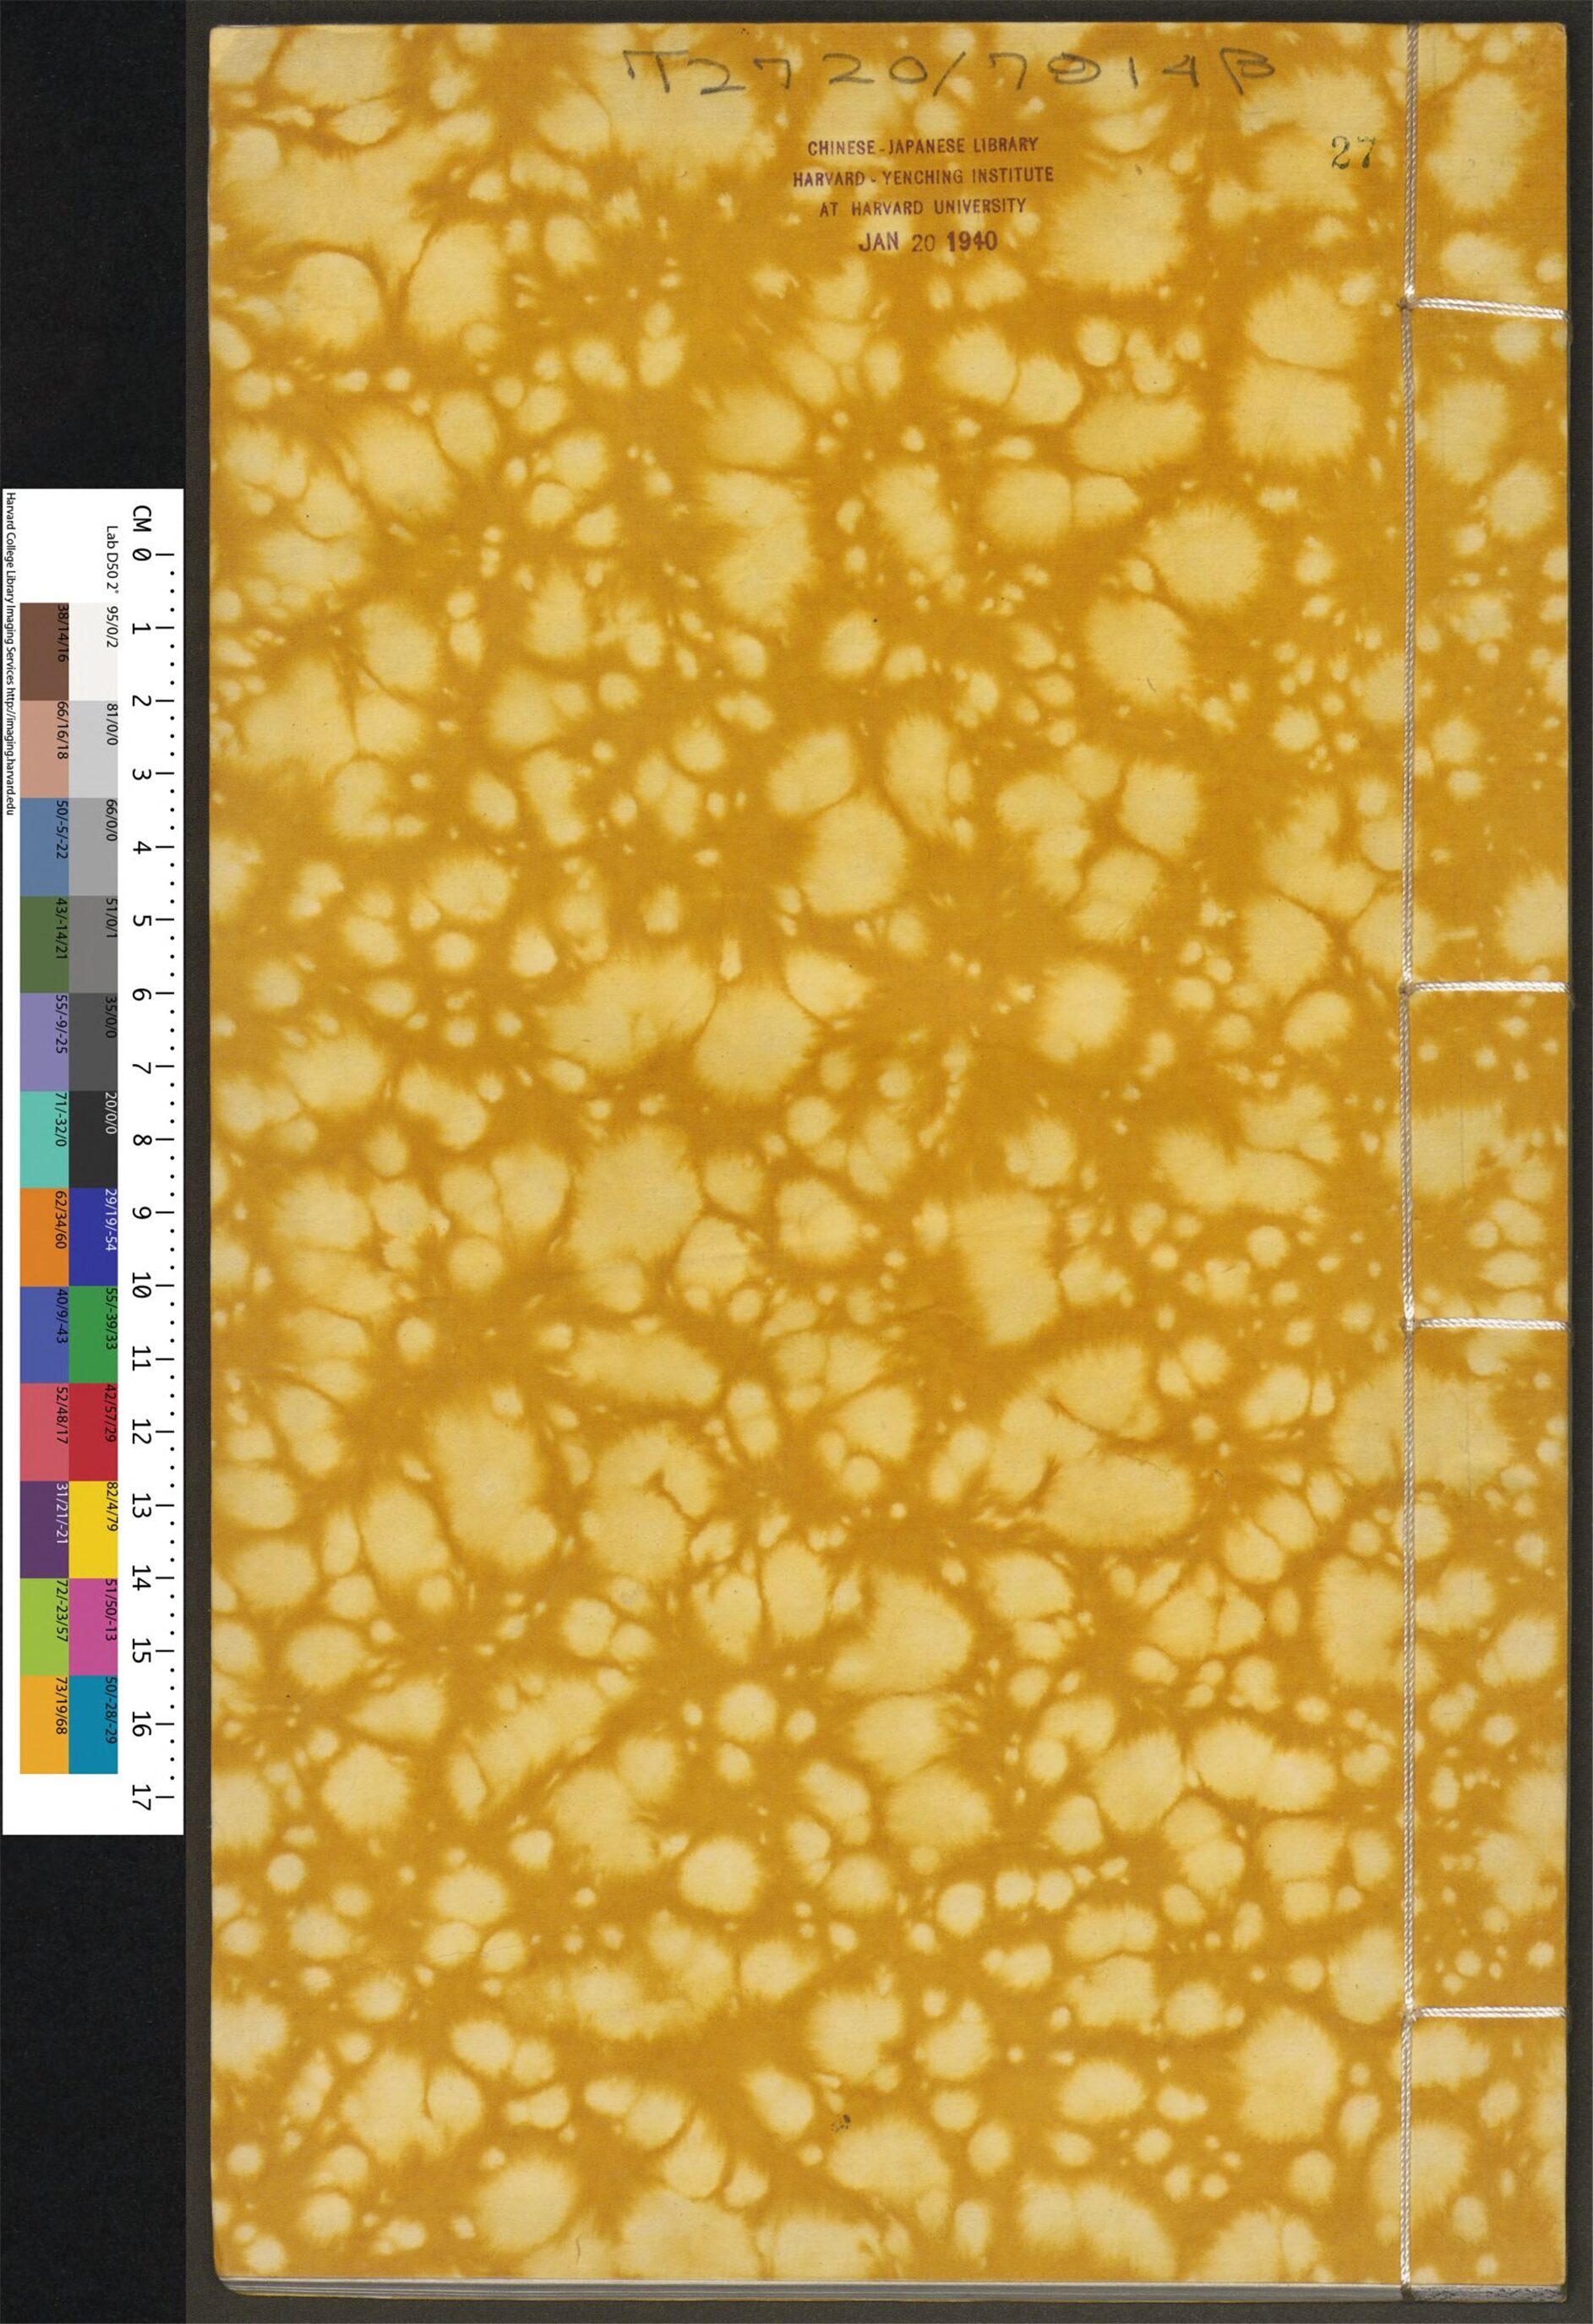
Task: Pick the near-black swatch labeled 20/0/0
Action: [92, 1139]
